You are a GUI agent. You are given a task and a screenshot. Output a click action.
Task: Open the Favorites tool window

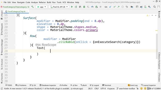point(2,78)
